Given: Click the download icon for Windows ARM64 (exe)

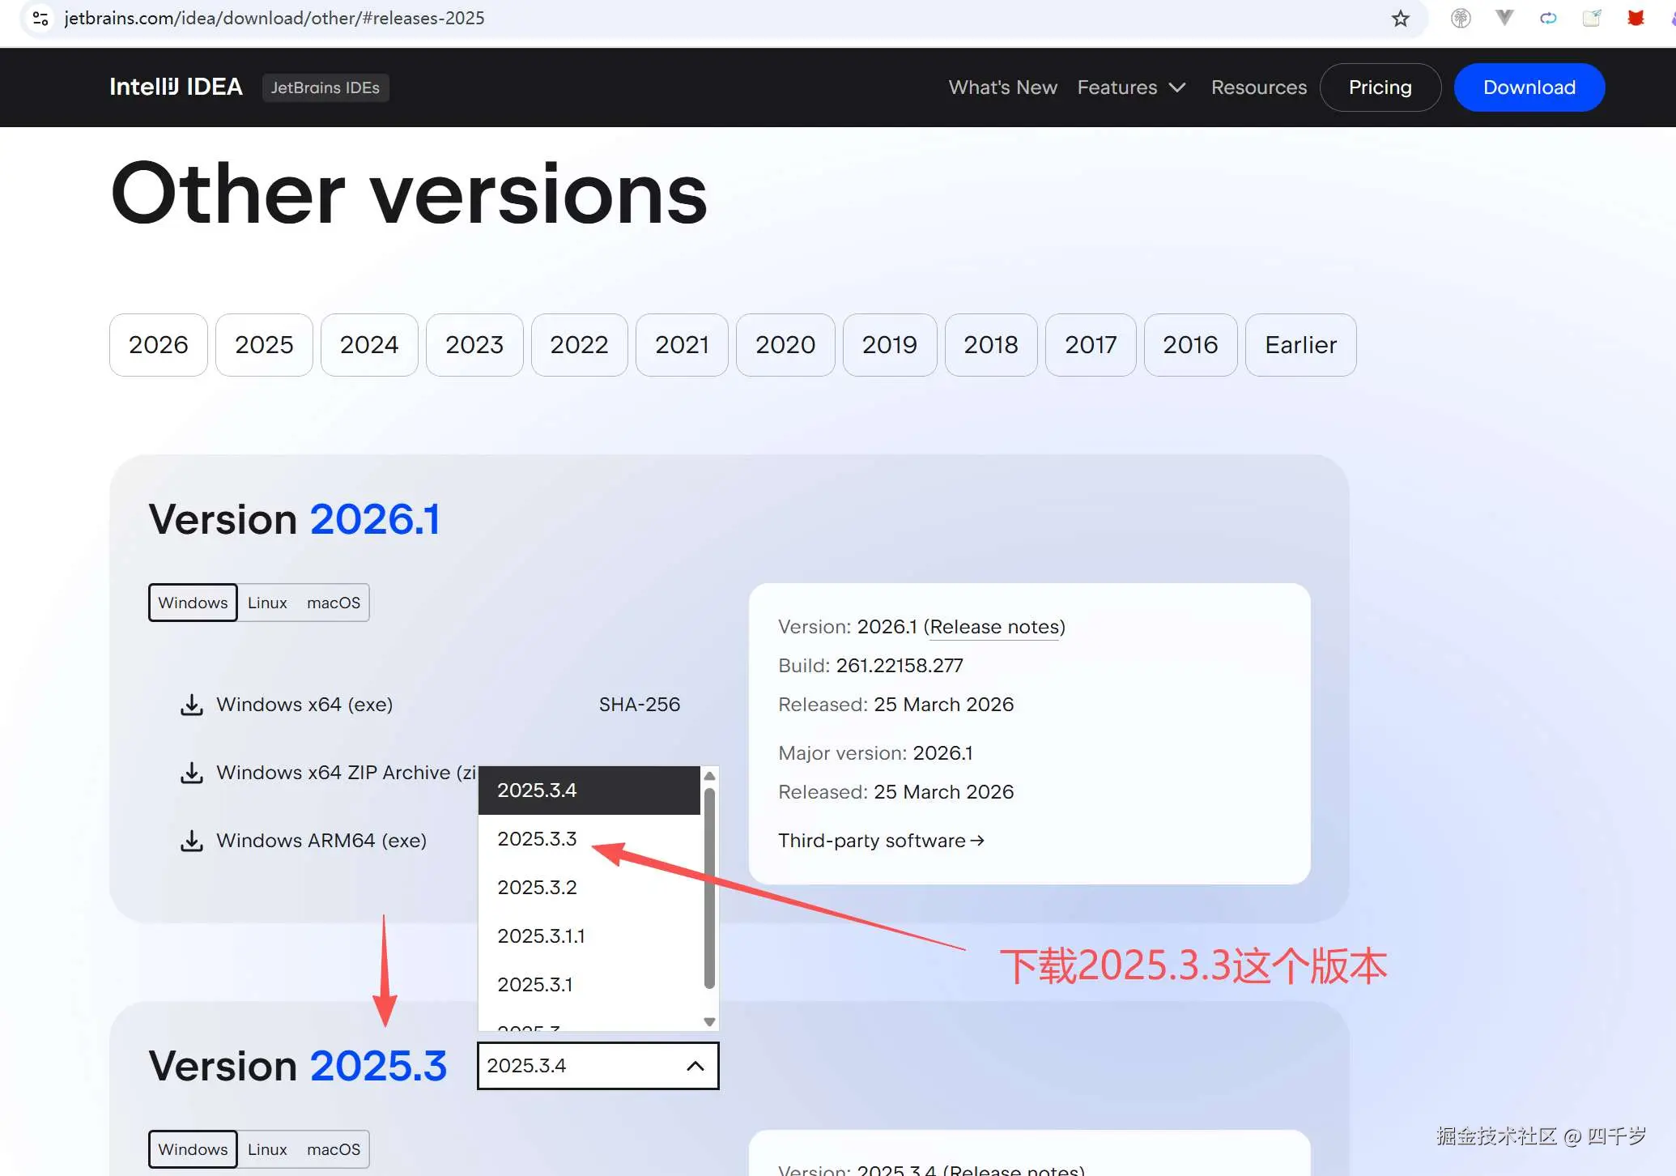Looking at the screenshot, I should click(x=191, y=840).
